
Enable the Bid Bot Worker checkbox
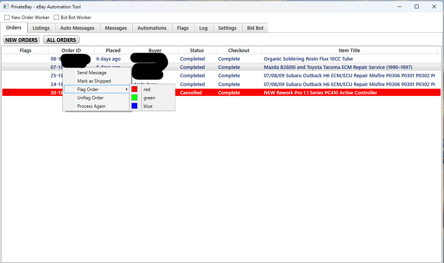(56, 18)
